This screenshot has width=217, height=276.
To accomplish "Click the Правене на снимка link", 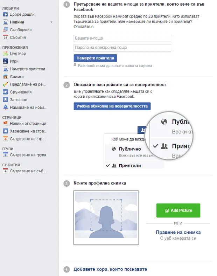I will [x=178, y=232].
